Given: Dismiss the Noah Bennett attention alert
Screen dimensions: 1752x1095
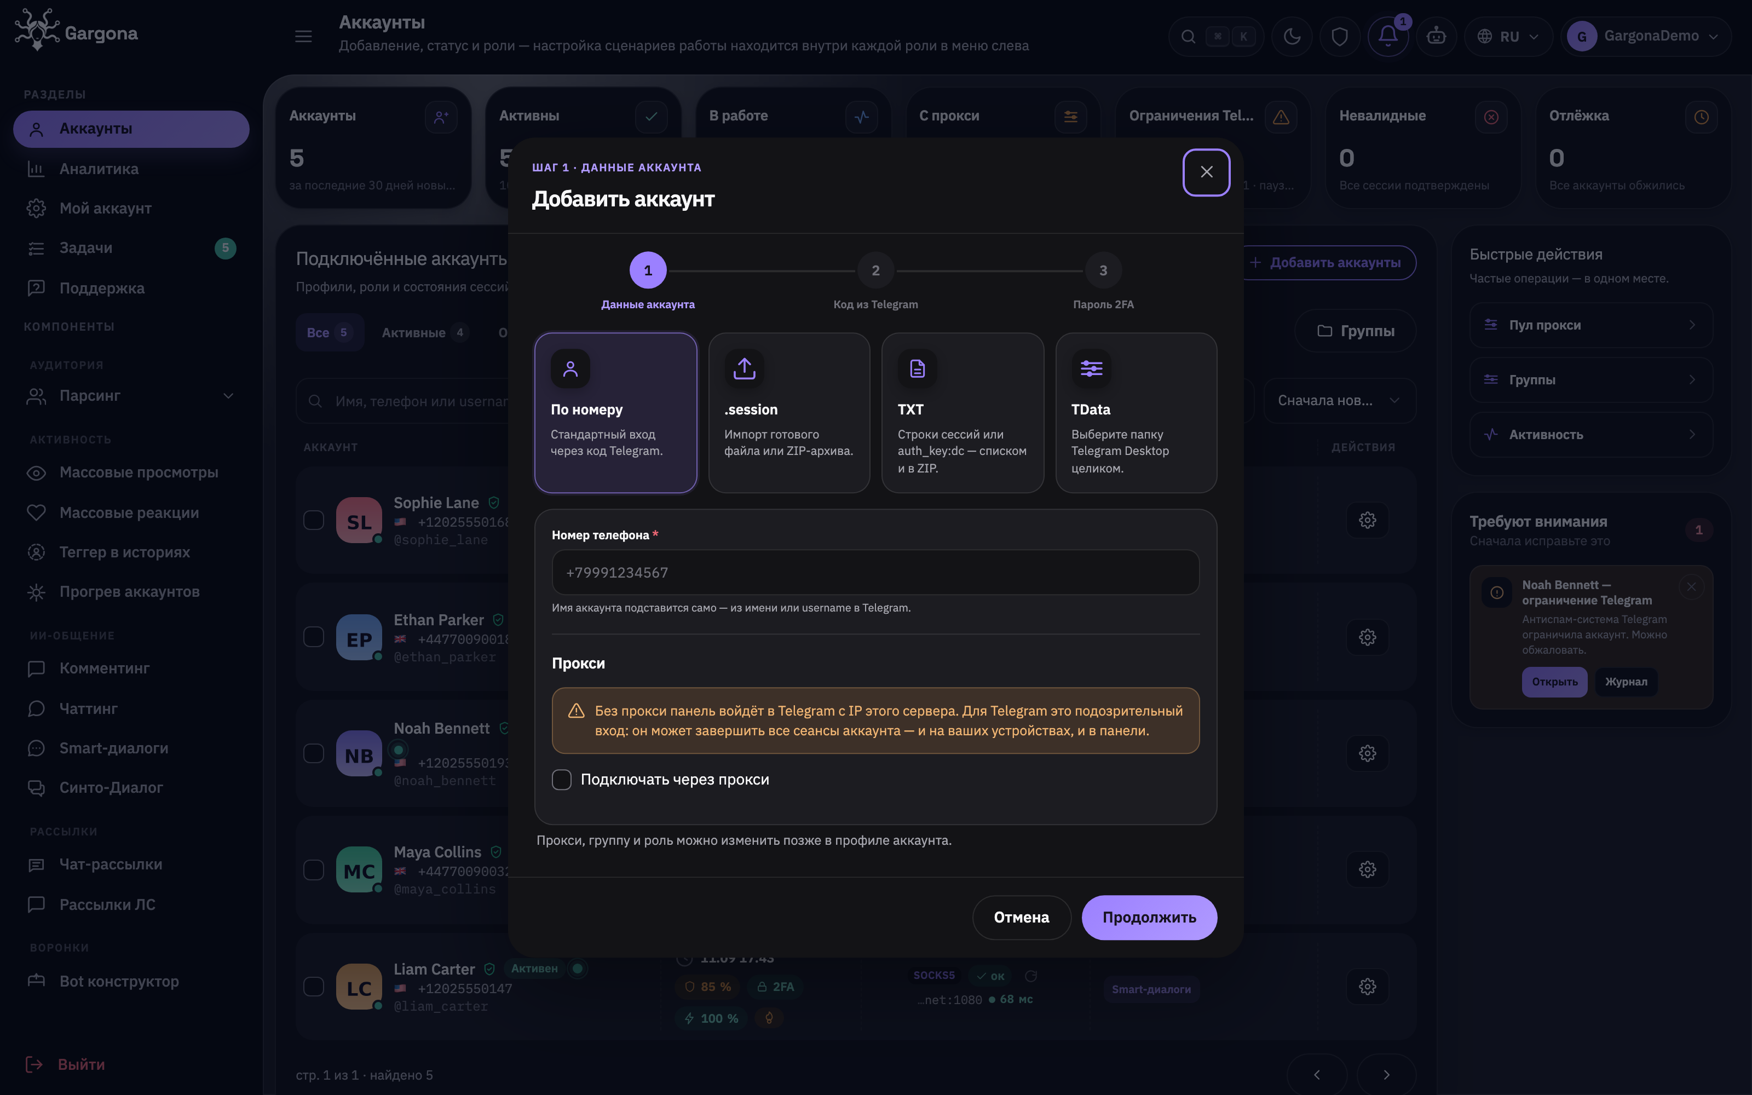Looking at the screenshot, I should 1691,586.
